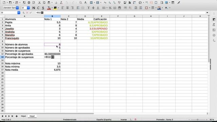Format as percent with the % icon
The width and height of the screenshot is (217, 122).
[x=110, y=8]
